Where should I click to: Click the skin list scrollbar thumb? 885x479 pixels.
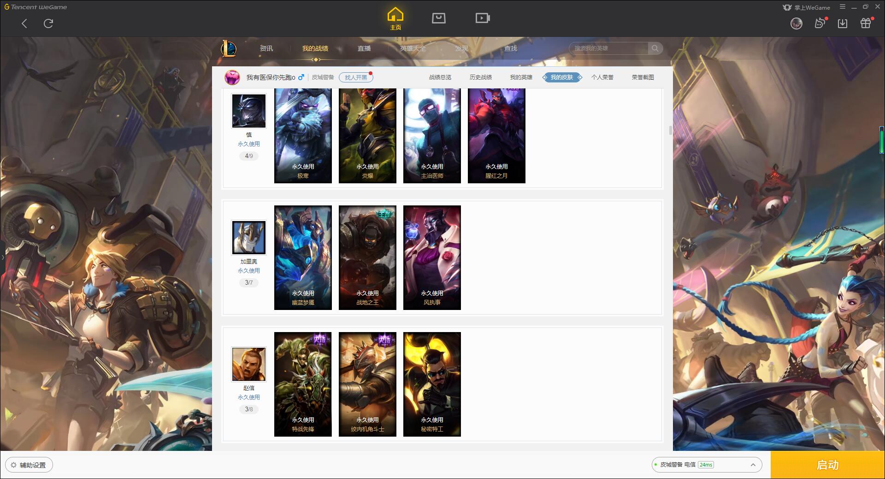[670, 130]
